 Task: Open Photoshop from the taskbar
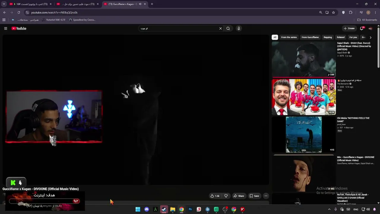pyautogui.click(x=190, y=209)
